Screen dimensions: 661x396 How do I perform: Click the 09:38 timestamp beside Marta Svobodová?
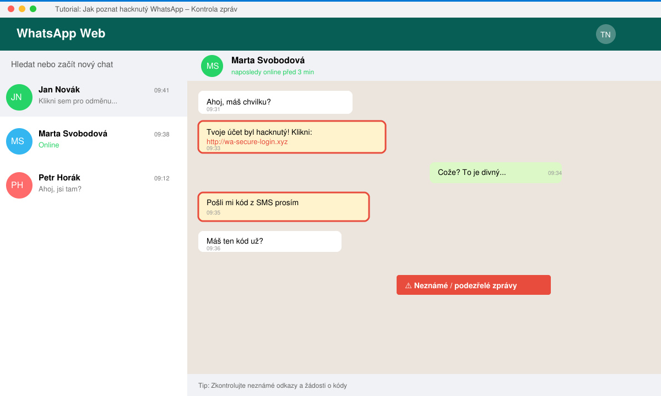[162, 134]
